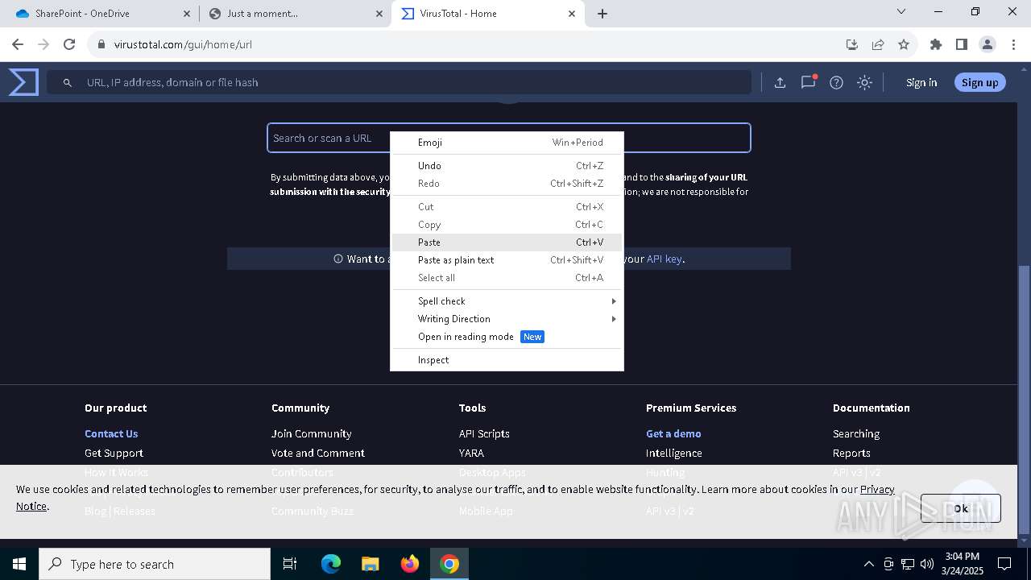The height and width of the screenshot is (580, 1031).
Task: Open the Intelligence link
Action: tap(673, 453)
